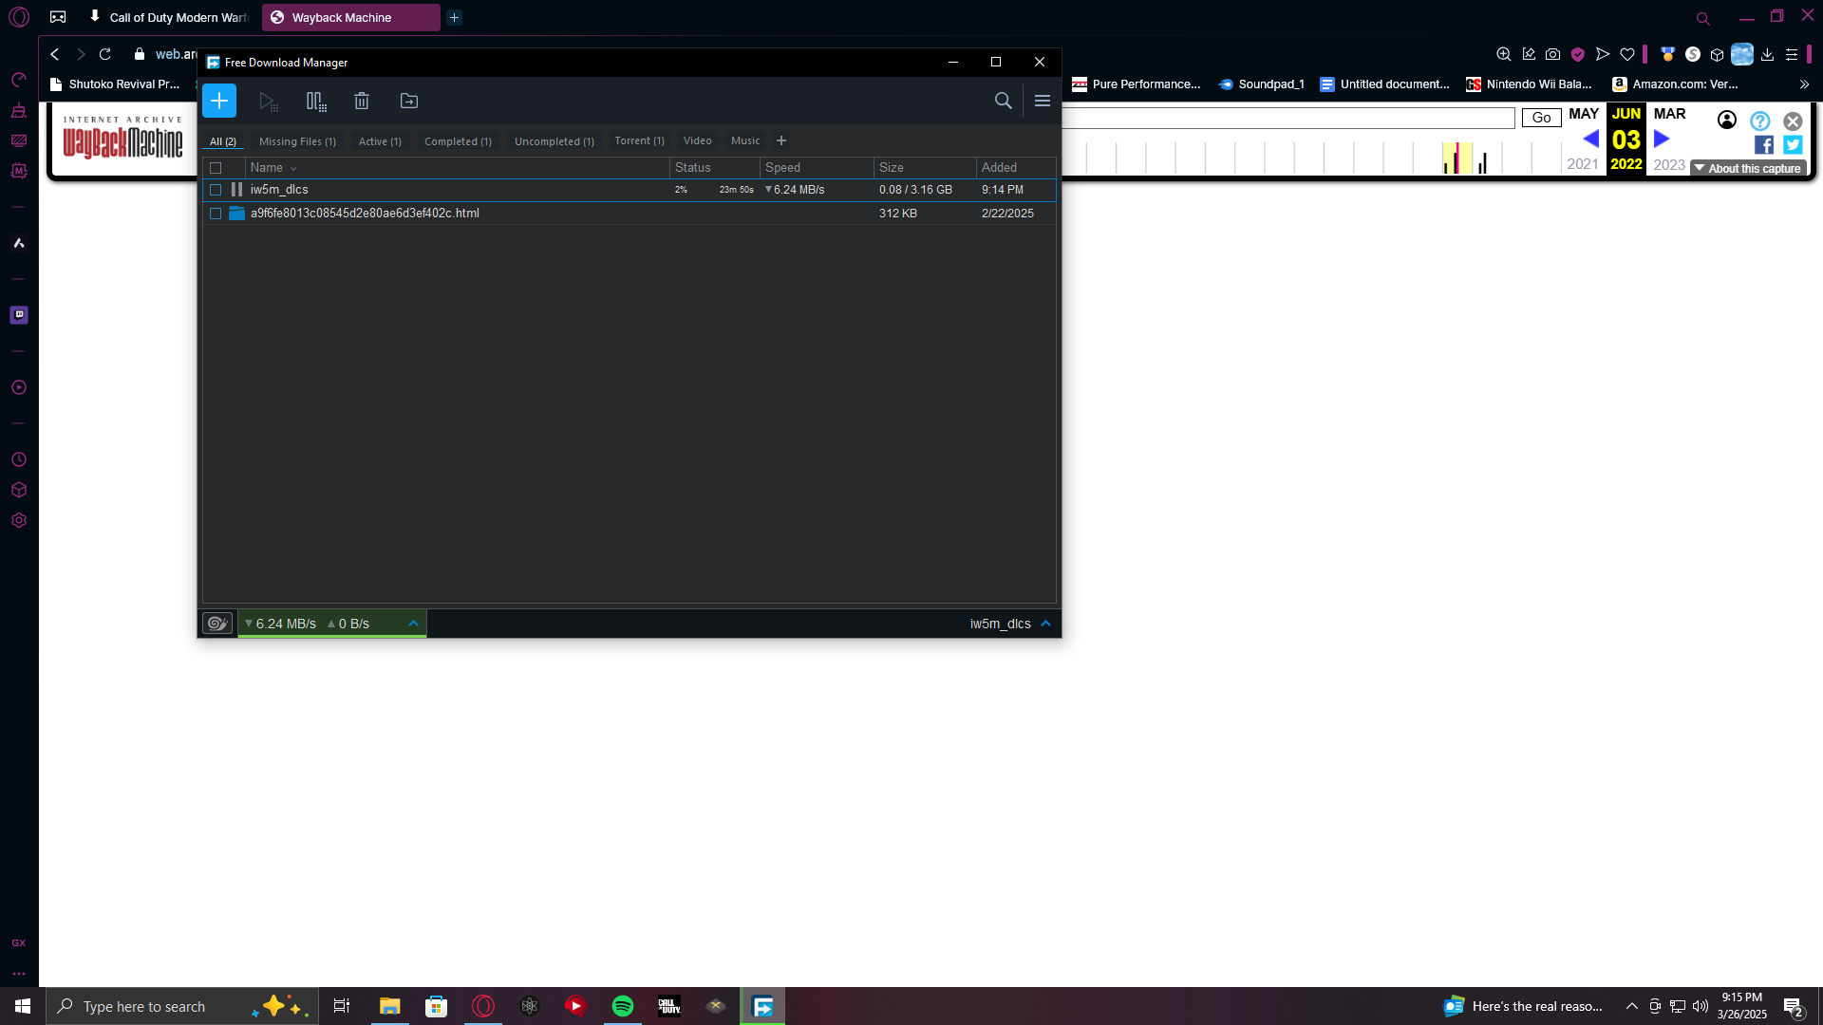Open the search magnifier in Free Download Manager
The image size is (1823, 1025).
click(1003, 101)
